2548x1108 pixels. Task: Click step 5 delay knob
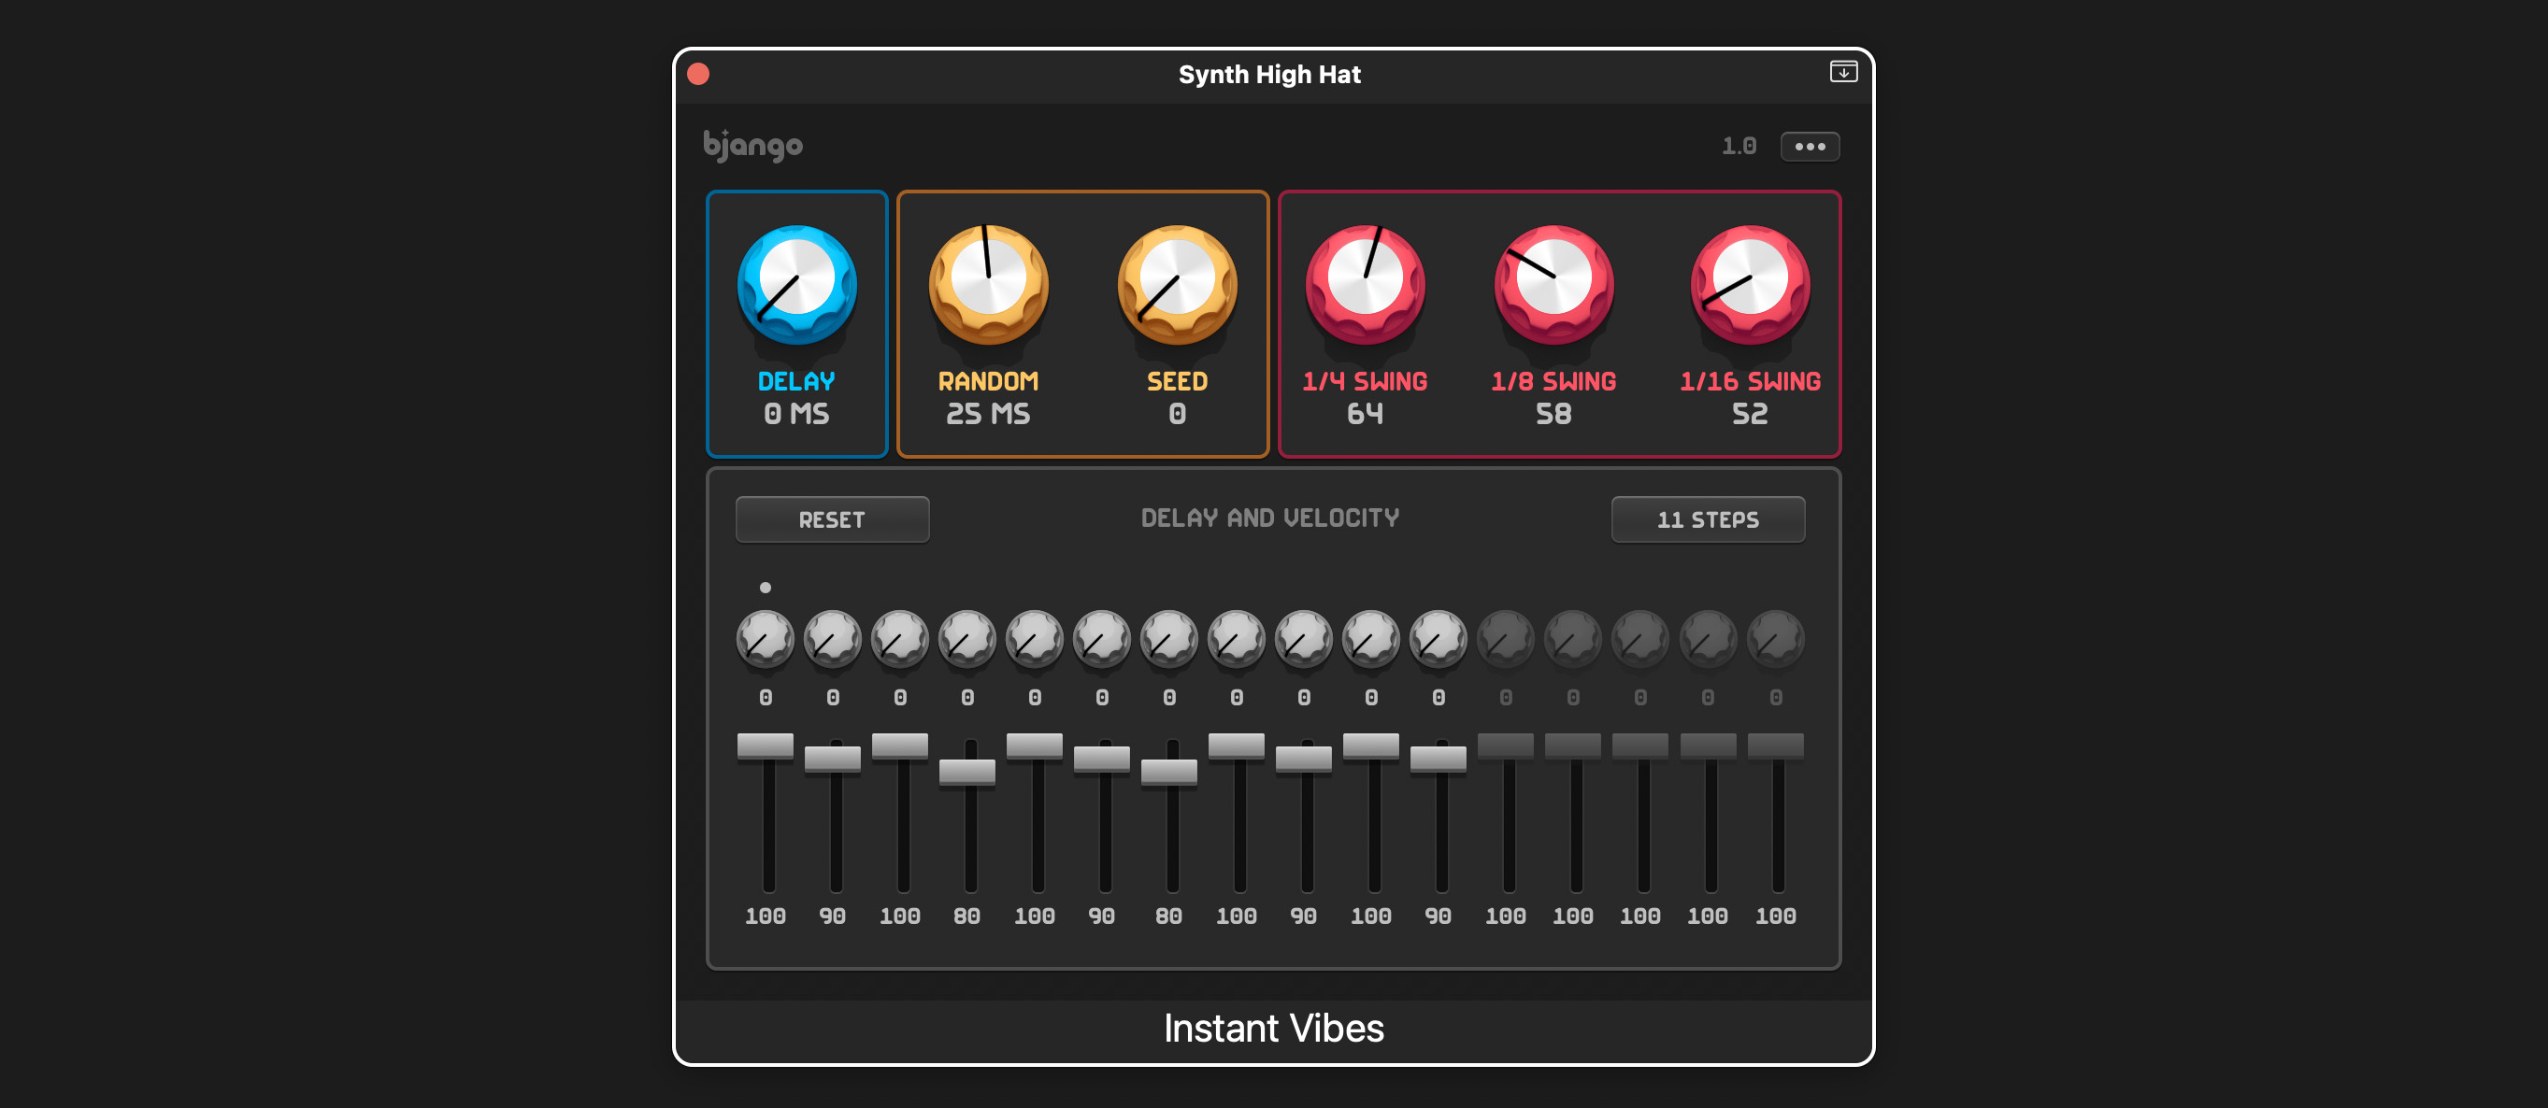1034,638
